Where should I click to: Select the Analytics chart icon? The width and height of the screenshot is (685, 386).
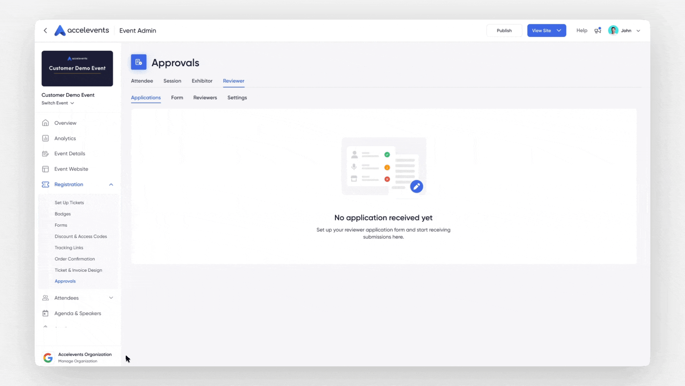tap(45, 138)
